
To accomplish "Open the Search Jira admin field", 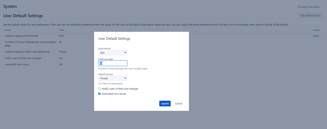I will point(309,7).
